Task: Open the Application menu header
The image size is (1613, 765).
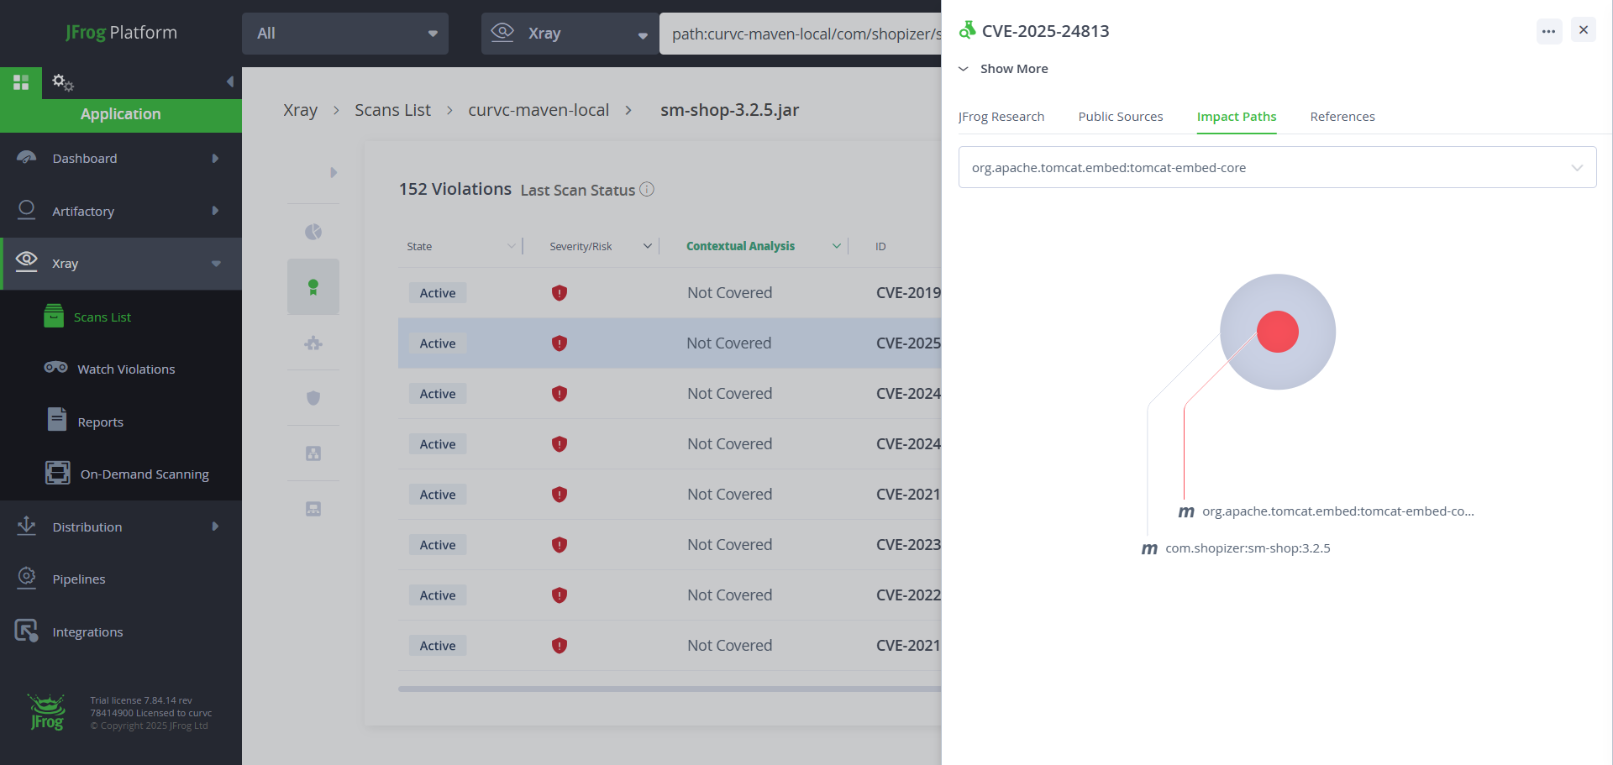Action: (121, 115)
